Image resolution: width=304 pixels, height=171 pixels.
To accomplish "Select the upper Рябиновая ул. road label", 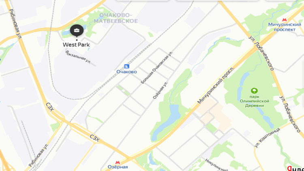I will 15,24.
